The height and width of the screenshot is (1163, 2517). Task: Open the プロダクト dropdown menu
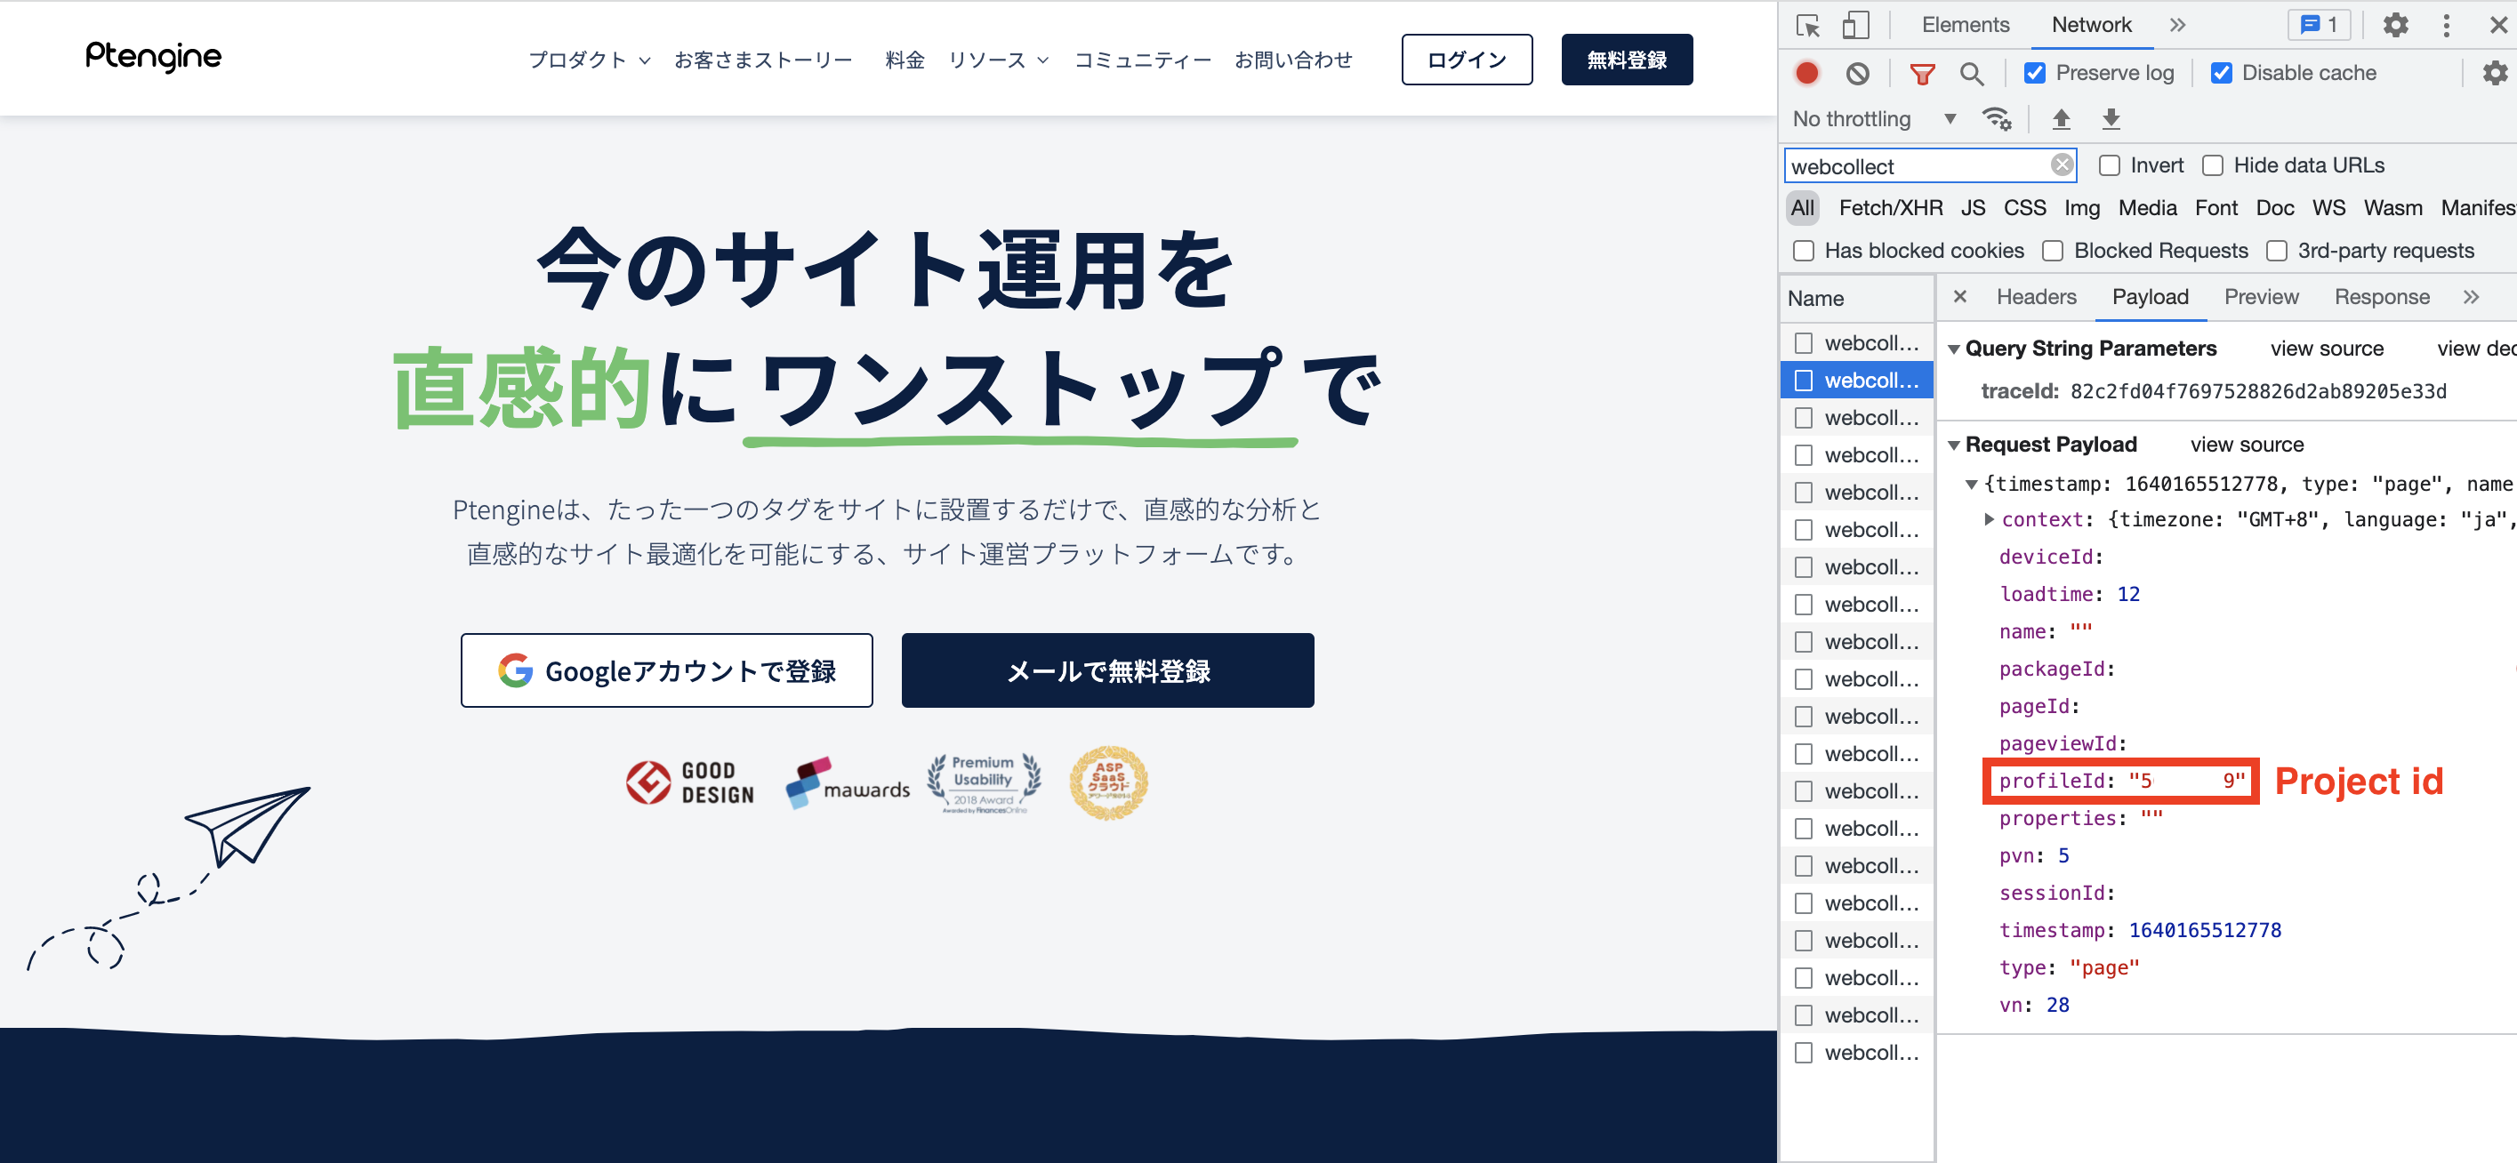(x=589, y=60)
